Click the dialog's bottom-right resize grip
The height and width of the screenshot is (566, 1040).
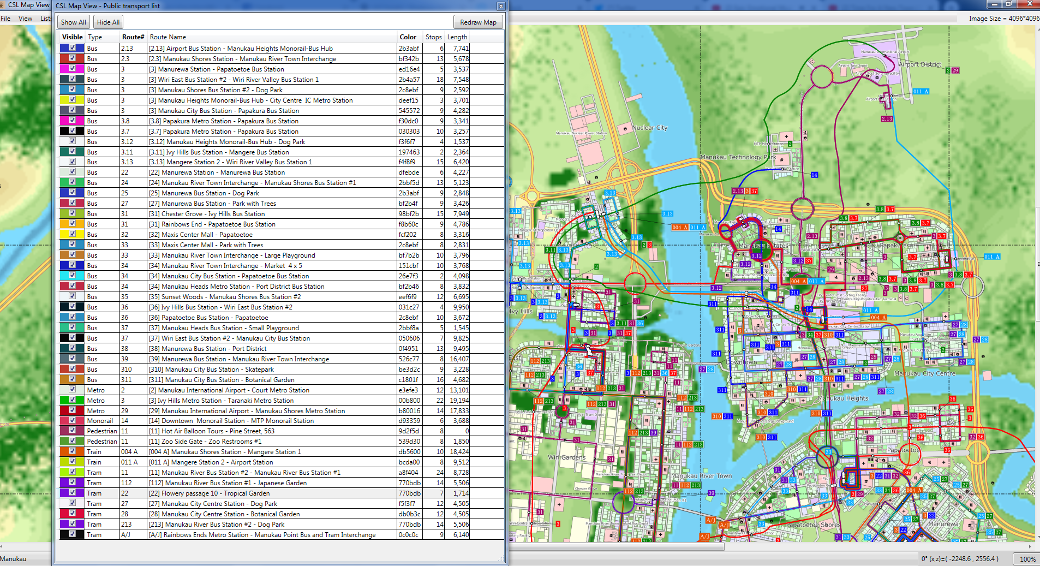tap(501, 559)
